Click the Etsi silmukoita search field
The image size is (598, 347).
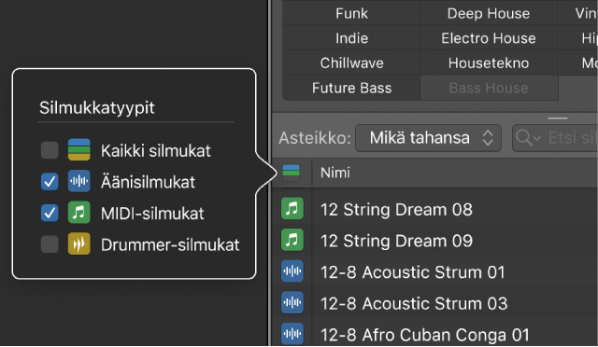coord(555,138)
